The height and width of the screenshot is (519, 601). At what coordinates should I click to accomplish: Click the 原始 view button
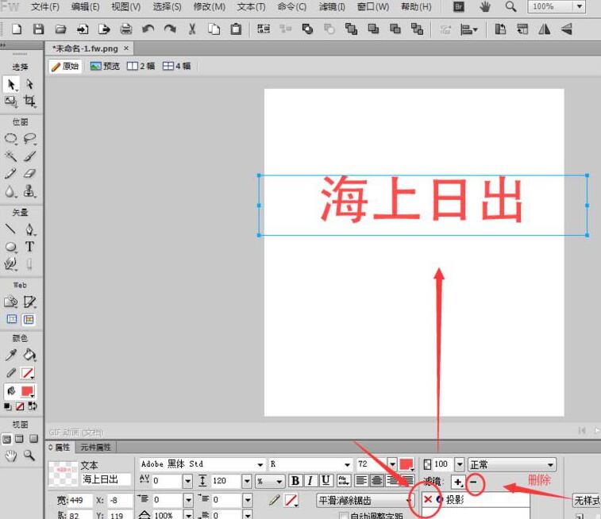click(x=65, y=66)
